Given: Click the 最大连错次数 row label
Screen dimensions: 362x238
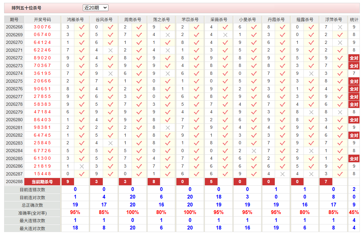Looking at the screenshot, I should pyautogui.click(x=32, y=221).
